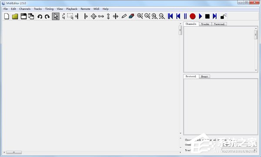
Task: Open the Edit menu
Action: [x=13, y=9]
